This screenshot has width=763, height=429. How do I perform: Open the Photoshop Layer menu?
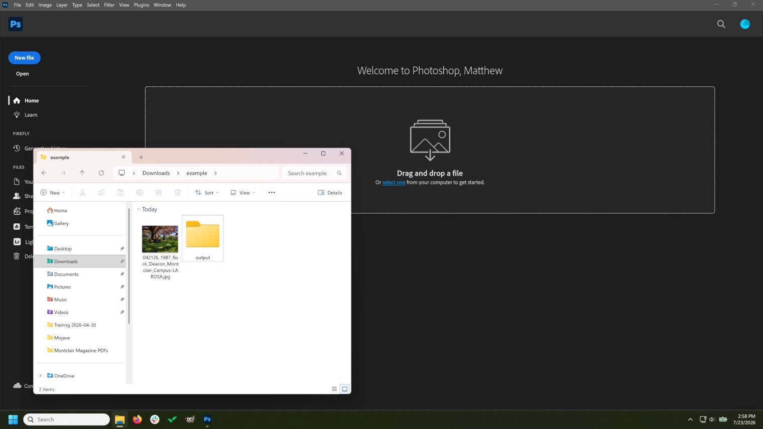click(x=62, y=5)
